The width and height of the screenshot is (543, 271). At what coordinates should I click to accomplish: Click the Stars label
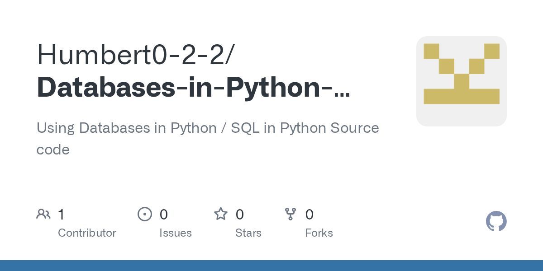[x=248, y=233]
